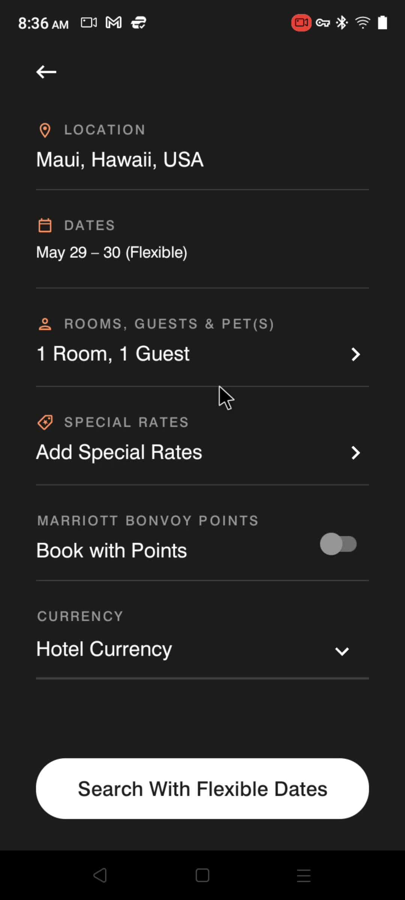Tap Android recent apps menu icon
This screenshot has width=405, height=900.
coord(304,876)
